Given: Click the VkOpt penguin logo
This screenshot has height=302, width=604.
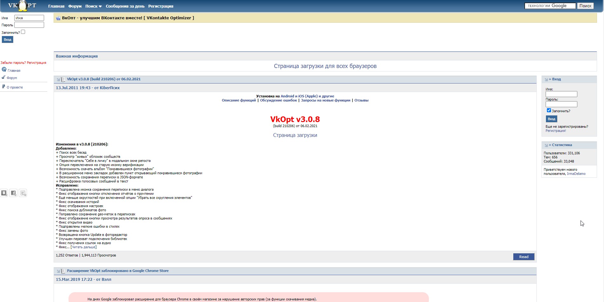Looking at the screenshot, I should (x=23, y=6).
